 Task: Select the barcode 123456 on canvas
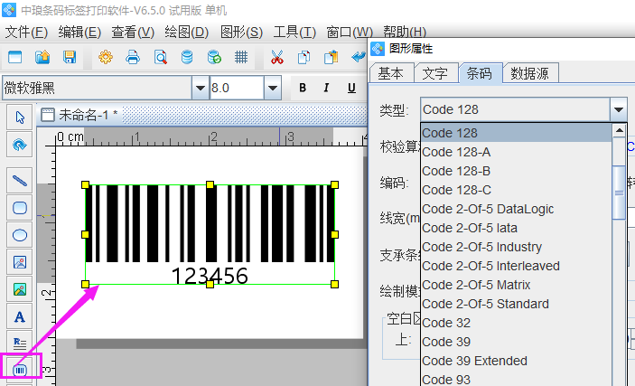(210, 234)
